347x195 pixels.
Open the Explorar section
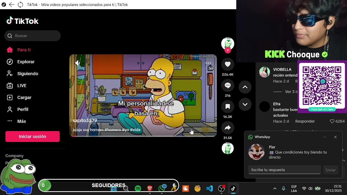pyautogui.click(x=26, y=62)
